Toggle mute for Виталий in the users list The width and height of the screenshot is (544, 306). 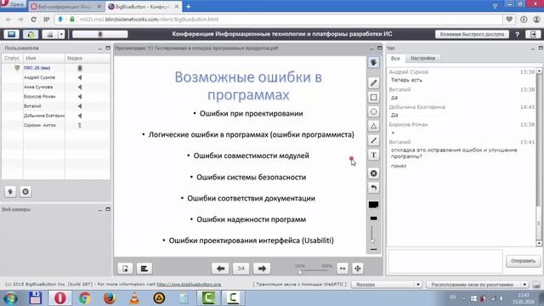point(80,106)
